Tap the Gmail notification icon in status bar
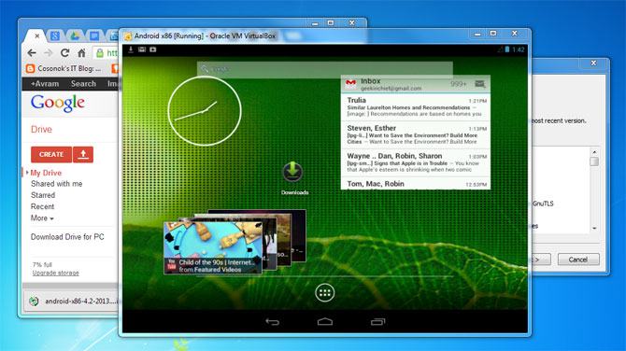Screen dimensions: 626x351 142,49
